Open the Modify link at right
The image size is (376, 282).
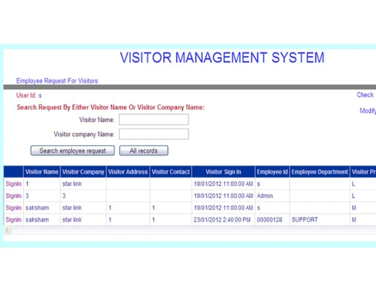click(x=368, y=111)
